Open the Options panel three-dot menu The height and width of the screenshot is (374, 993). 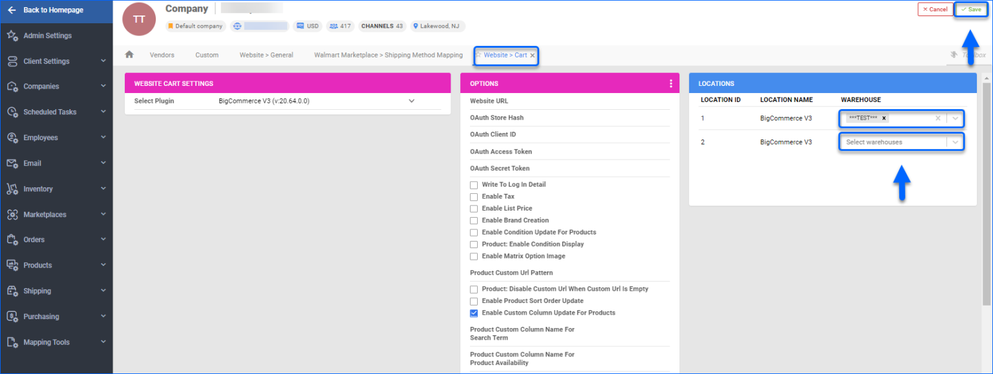(x=670, y=83)
